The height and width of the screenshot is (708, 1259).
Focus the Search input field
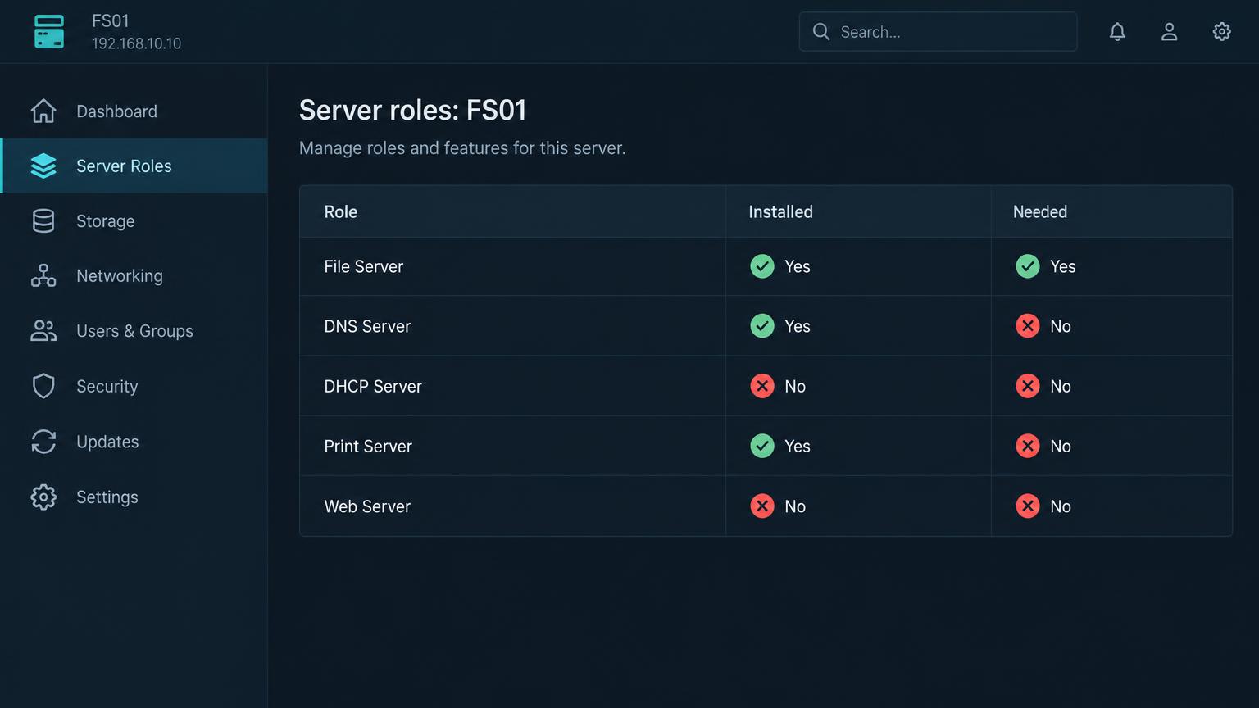(938, 32)
